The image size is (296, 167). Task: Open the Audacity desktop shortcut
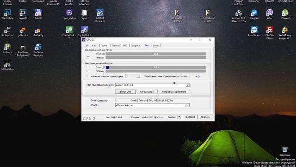38,32
